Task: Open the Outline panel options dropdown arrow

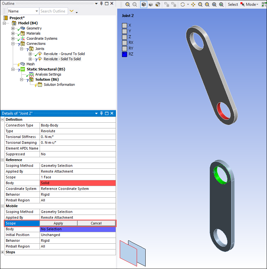Action: [96, 4]
